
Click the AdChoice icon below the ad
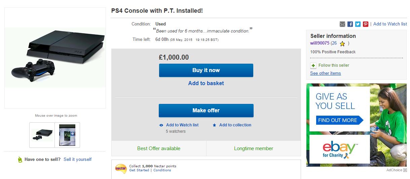[x=405, y=170]
